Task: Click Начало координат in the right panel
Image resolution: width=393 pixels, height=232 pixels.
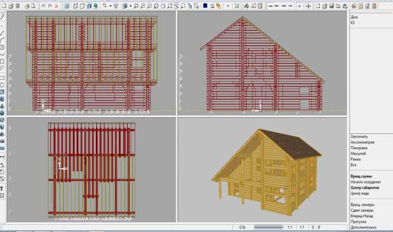Action: (x=366, y=182)
